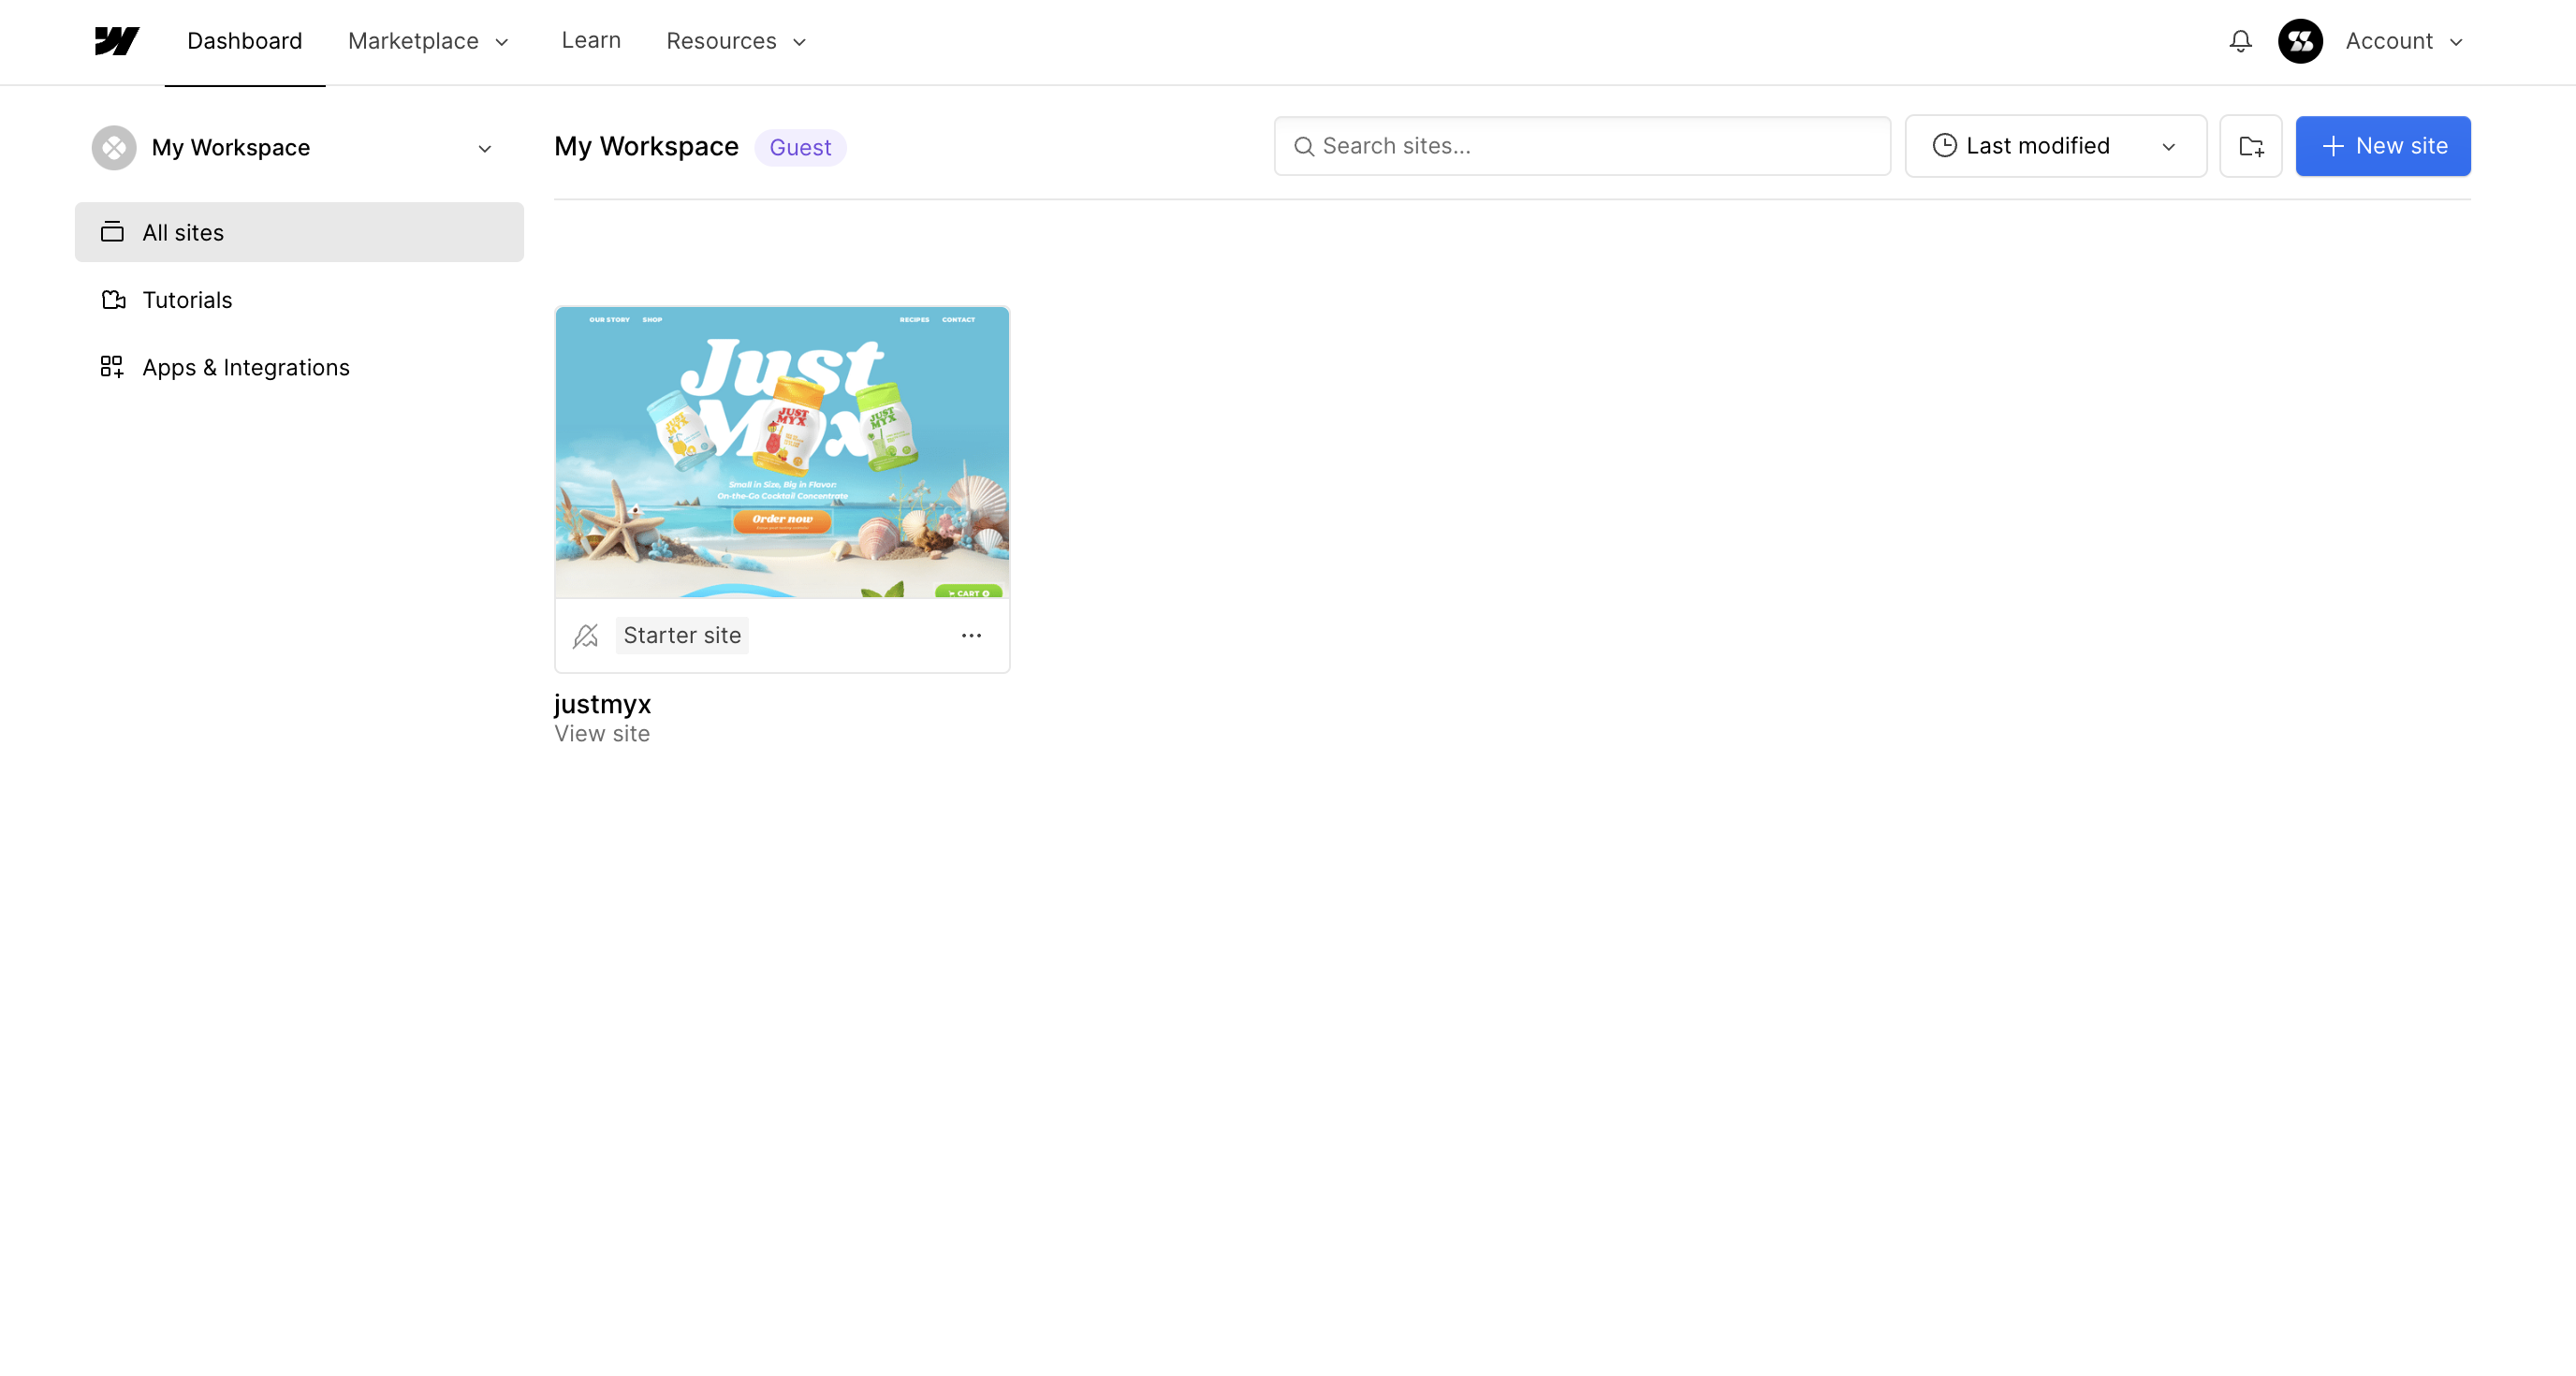2576x1376 pixels.
Task: Click the account avatar icon
Action: pos(2300,41)
